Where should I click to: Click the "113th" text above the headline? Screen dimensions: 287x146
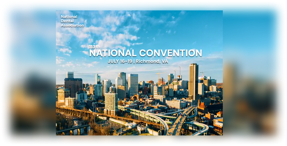[94, 47]
